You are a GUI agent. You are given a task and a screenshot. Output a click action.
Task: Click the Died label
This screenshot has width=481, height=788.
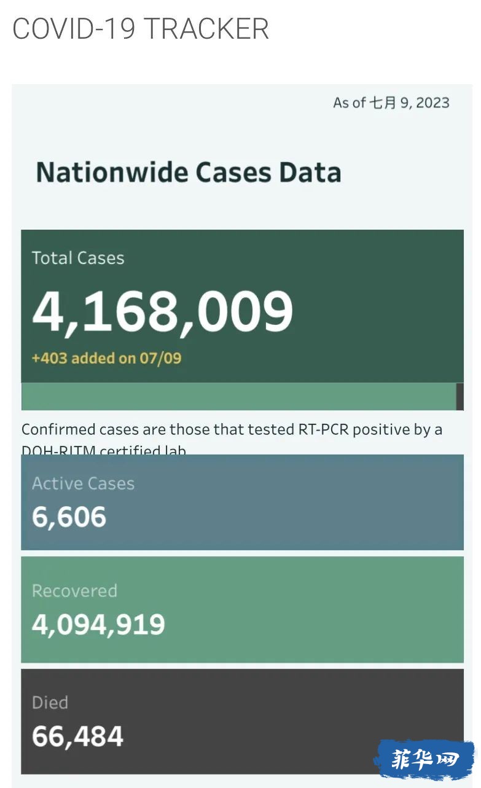50,703
